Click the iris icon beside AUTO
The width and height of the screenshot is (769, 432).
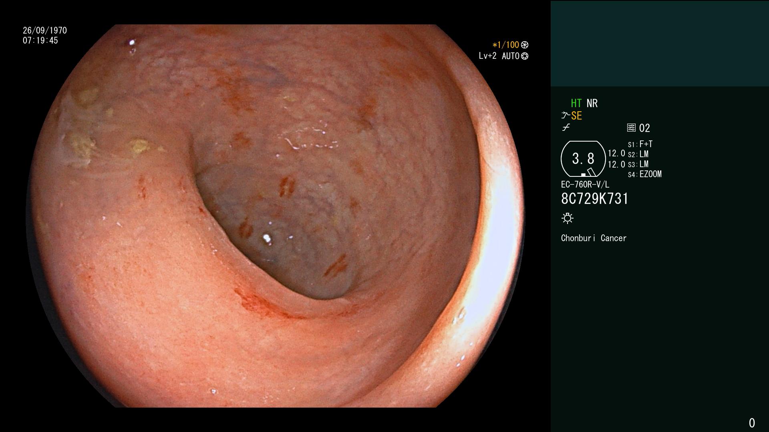click(525, 56)
